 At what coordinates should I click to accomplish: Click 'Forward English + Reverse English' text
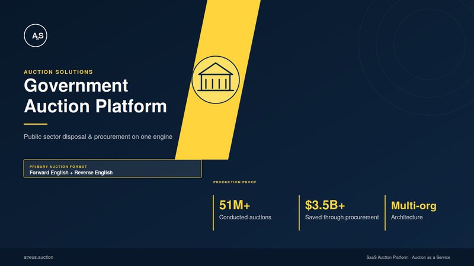(71, 173)
